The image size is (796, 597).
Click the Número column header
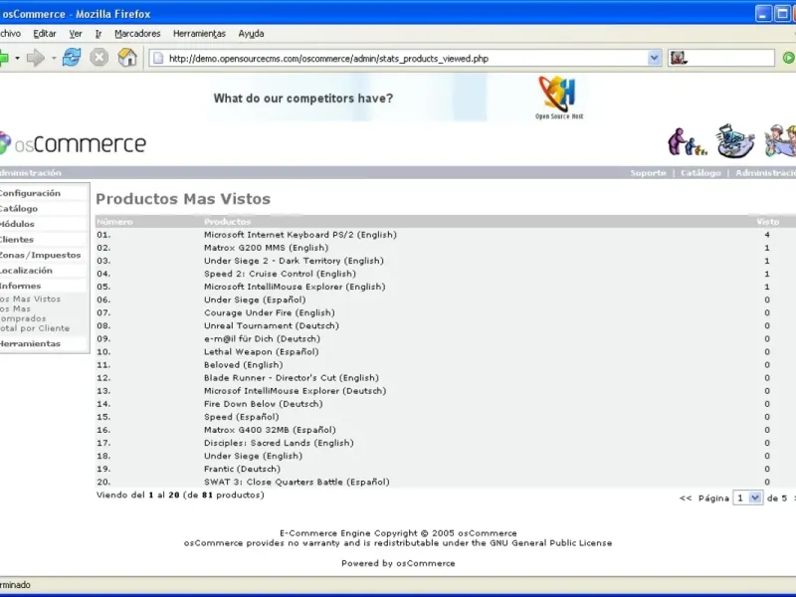114,221
